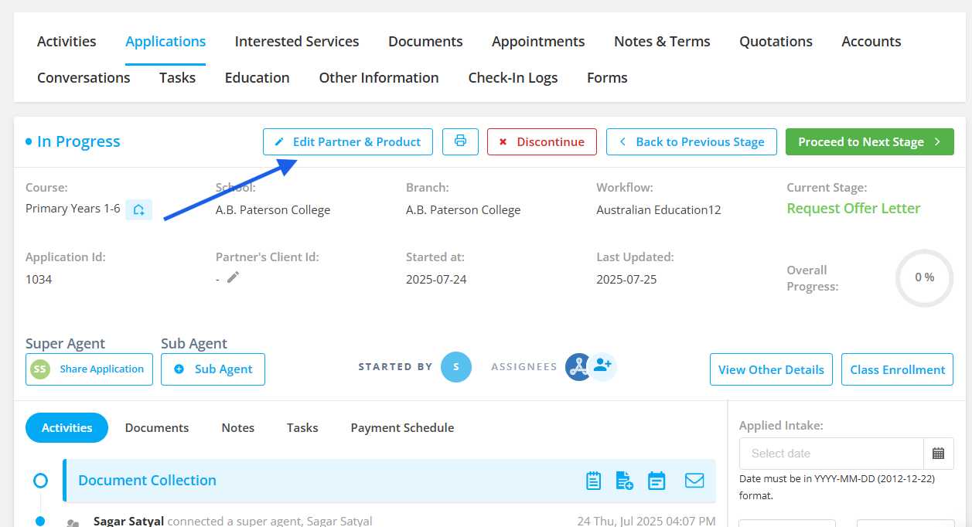The width and height of the screenshot is (972, 527).
Task: Open the Other Information tab
Action: point(379,78)
